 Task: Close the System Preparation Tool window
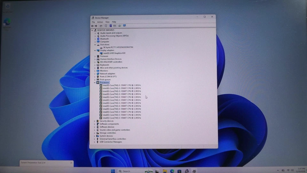coord(71,163)
